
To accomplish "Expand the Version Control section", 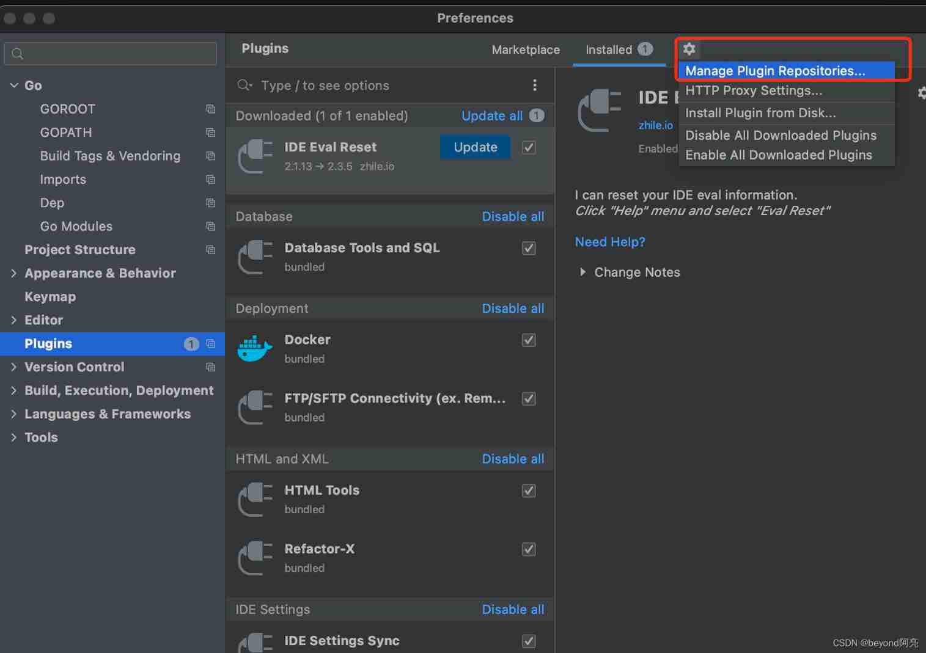I will 14,367.
